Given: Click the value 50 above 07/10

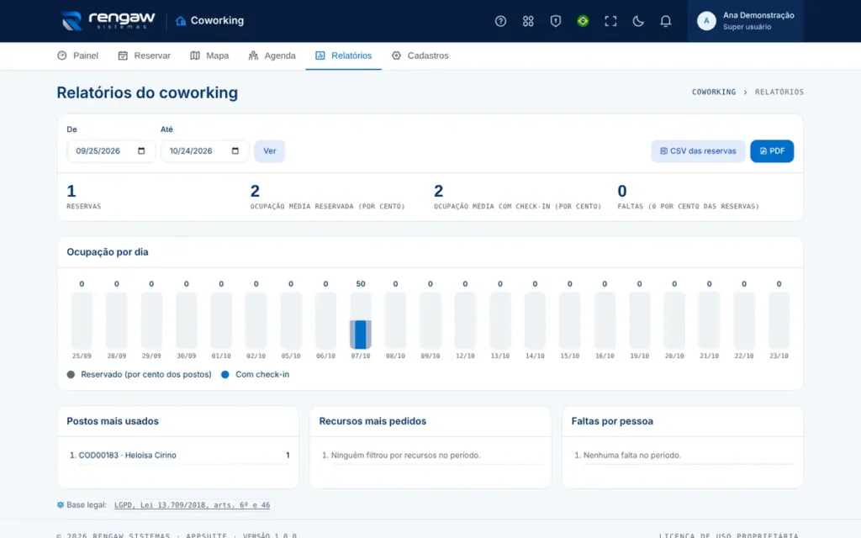Looking at the screenshot, I should 361,284.
